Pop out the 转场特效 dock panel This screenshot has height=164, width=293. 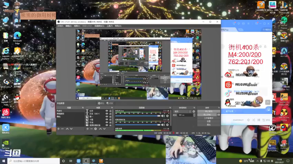click(194, 108)
